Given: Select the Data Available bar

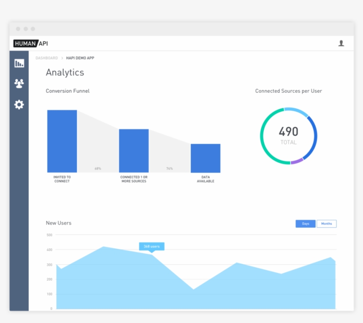Looking at the screenshot, I should point(205,158).
